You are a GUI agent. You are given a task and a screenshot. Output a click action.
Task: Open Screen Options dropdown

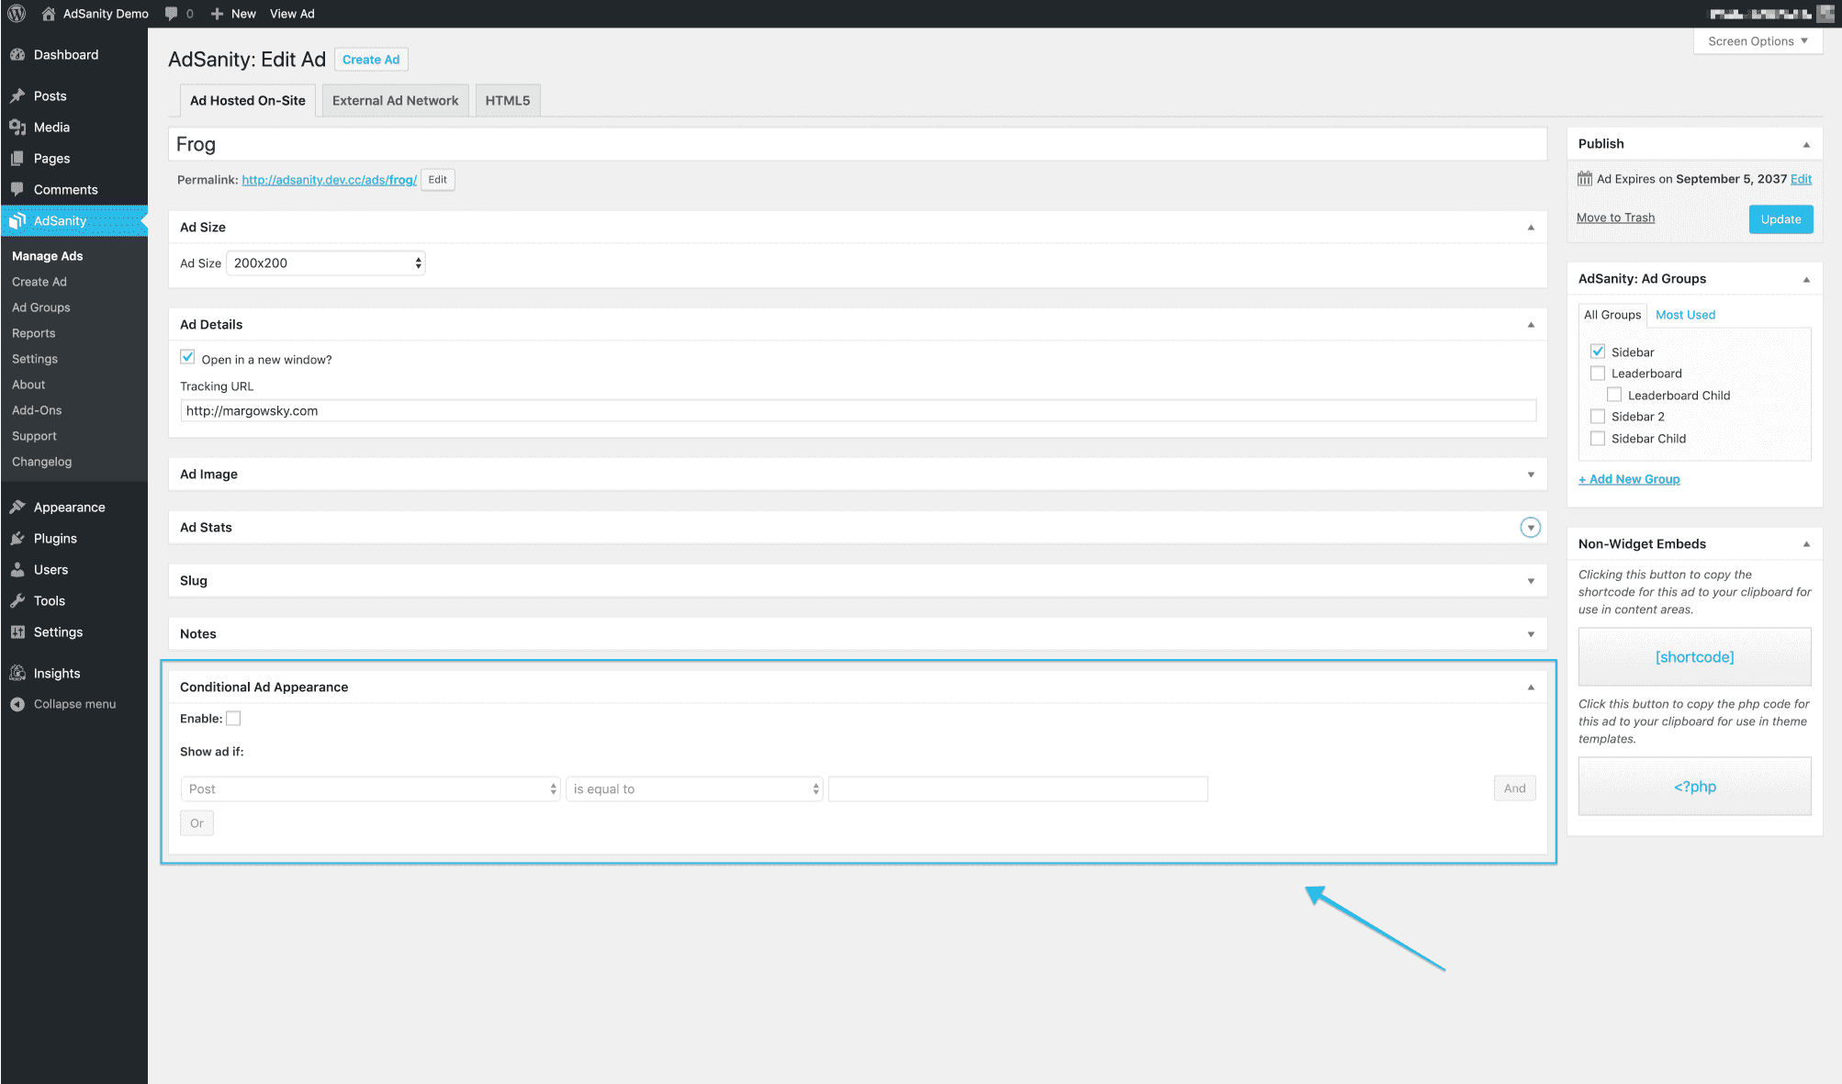(x=1758, y=41)
